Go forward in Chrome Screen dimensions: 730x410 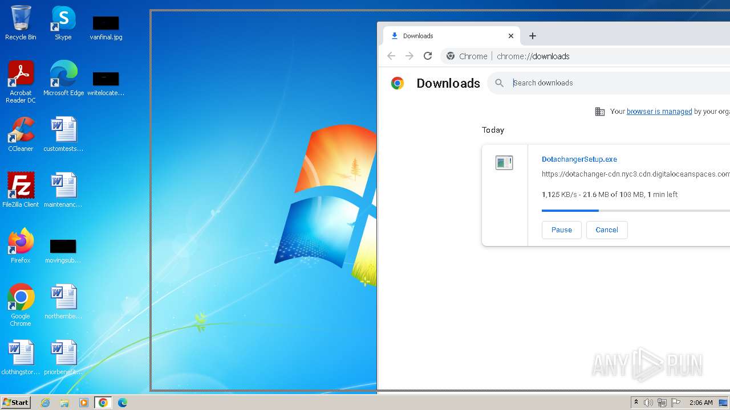pyautogui.click(x=409, y=56)
